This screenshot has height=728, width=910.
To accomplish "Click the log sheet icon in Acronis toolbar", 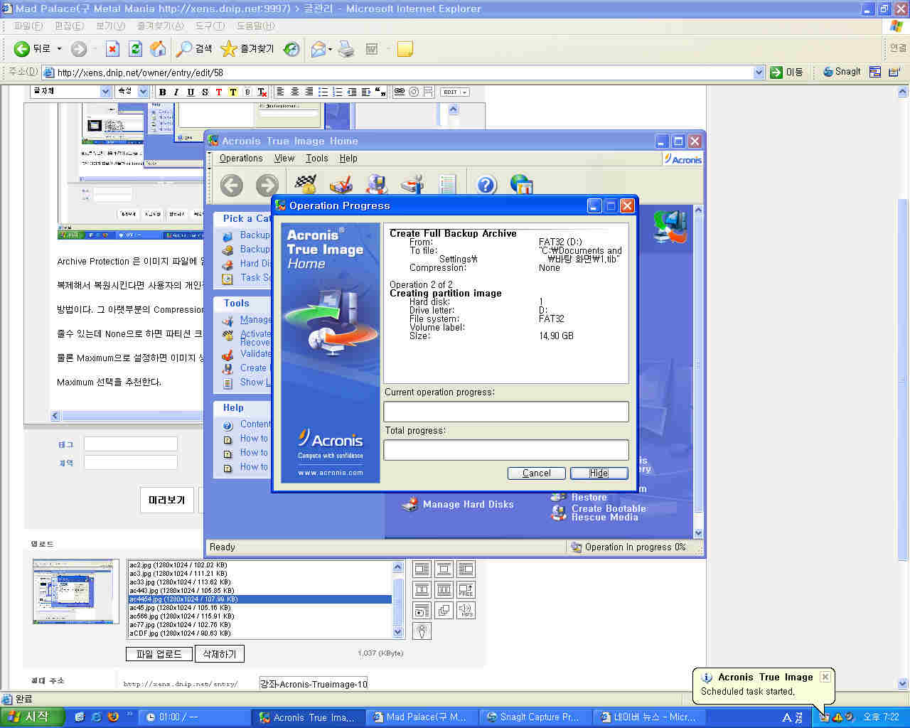I will click(x=447, y=185).
